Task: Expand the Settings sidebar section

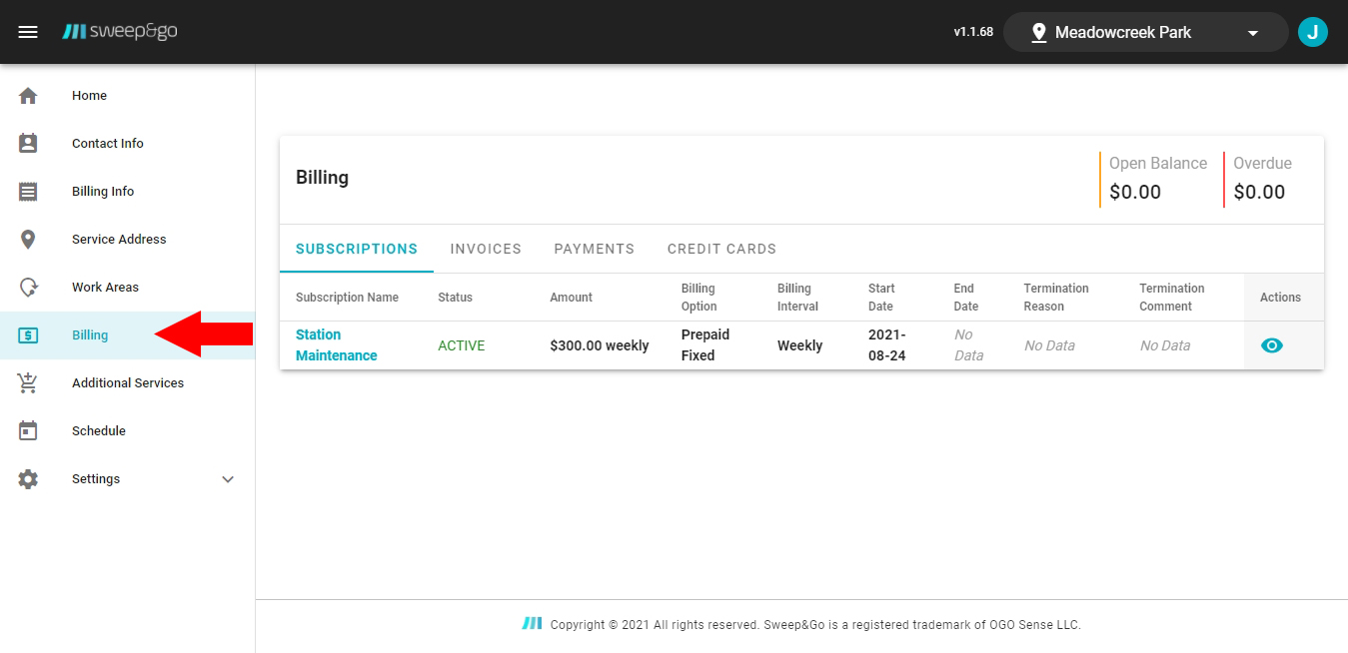Action: 95,478
